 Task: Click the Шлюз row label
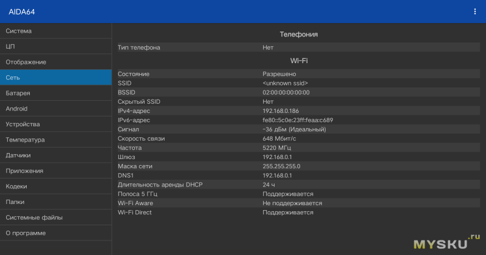(126, 157)
